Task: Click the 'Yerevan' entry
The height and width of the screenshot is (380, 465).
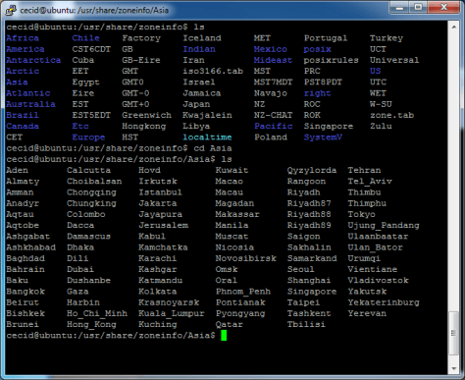Action: point(367,313)
